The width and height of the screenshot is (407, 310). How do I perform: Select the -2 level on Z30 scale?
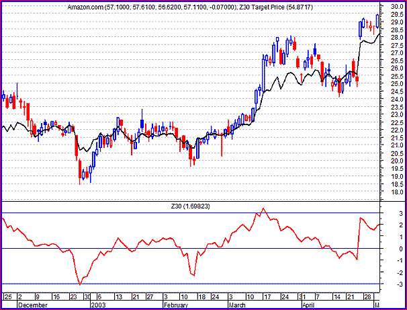click(400, 272)
